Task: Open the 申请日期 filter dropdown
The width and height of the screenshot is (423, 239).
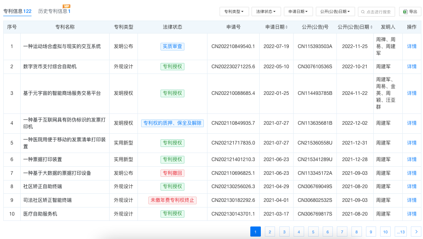Action: pyautogui.click(x=298, y=12)
